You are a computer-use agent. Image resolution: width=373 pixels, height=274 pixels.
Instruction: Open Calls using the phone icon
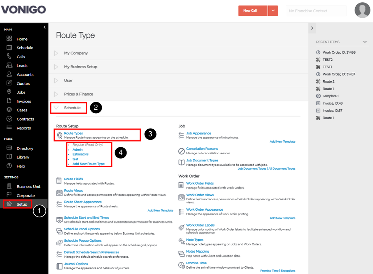(9, 56)
